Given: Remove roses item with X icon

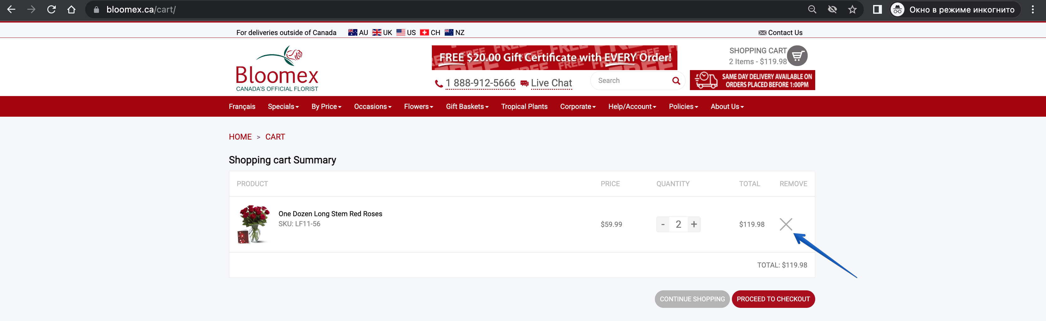Looking at the screenshot, I should coord(786,224).
